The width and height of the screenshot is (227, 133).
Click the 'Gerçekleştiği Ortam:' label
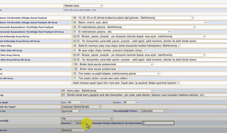[x=126, y=111]
